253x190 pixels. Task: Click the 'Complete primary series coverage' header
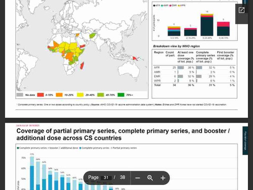(x=205, y=57)
